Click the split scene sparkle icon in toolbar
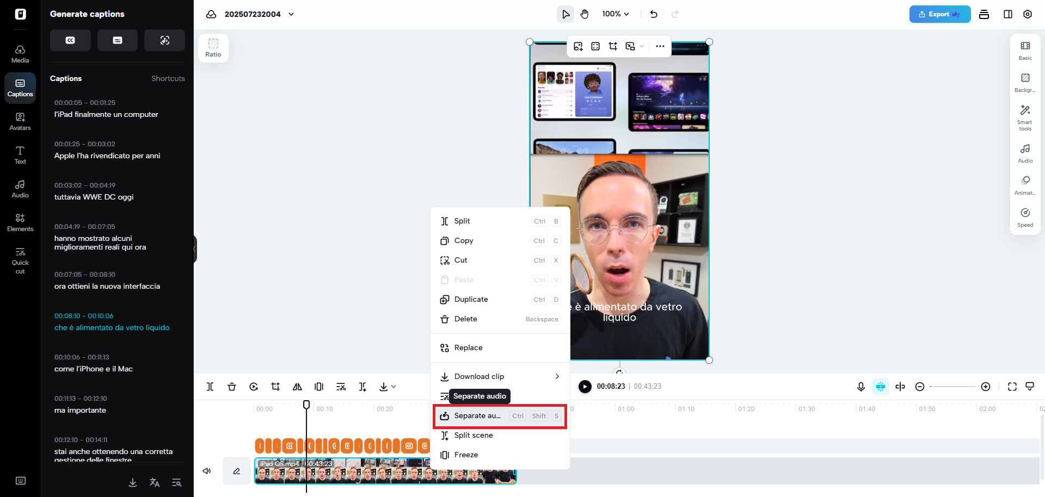The height and width of the screenshot is (497, 1045). click(x=362, y=387)
